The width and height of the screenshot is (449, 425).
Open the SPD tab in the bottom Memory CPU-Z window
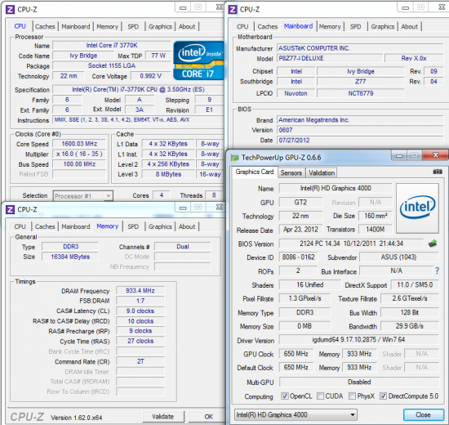point(133,226)
